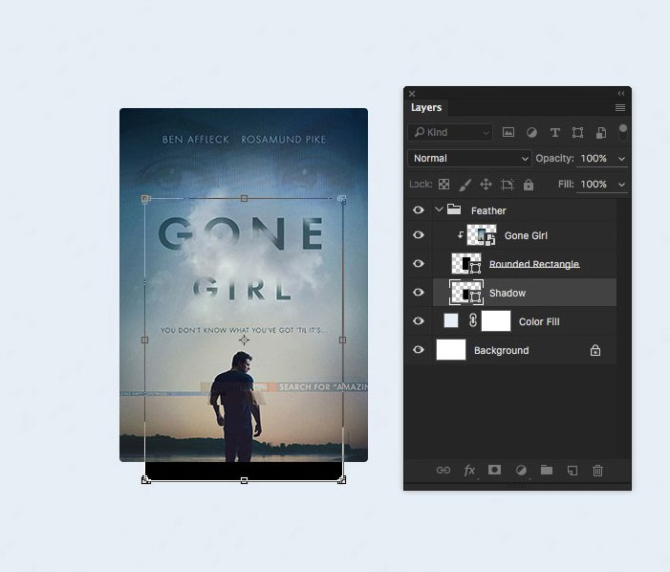Select the Feather group name

click(488, 210)
